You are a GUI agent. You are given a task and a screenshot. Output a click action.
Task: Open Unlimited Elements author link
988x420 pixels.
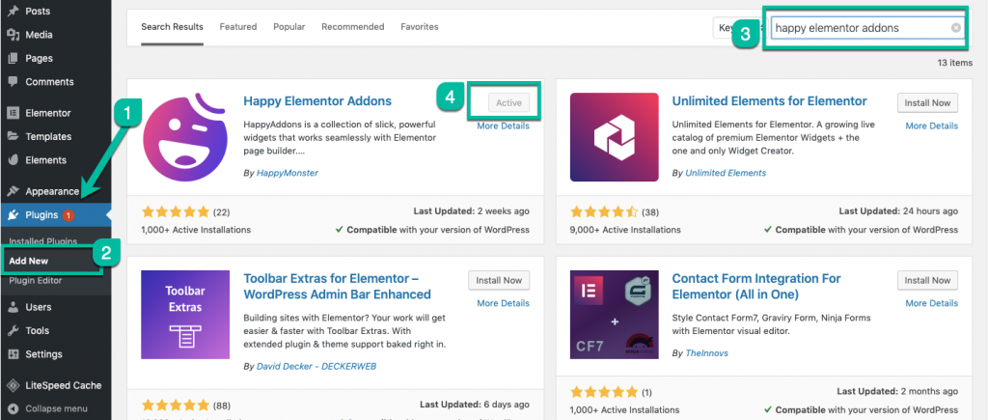click(x=726, y=173)
